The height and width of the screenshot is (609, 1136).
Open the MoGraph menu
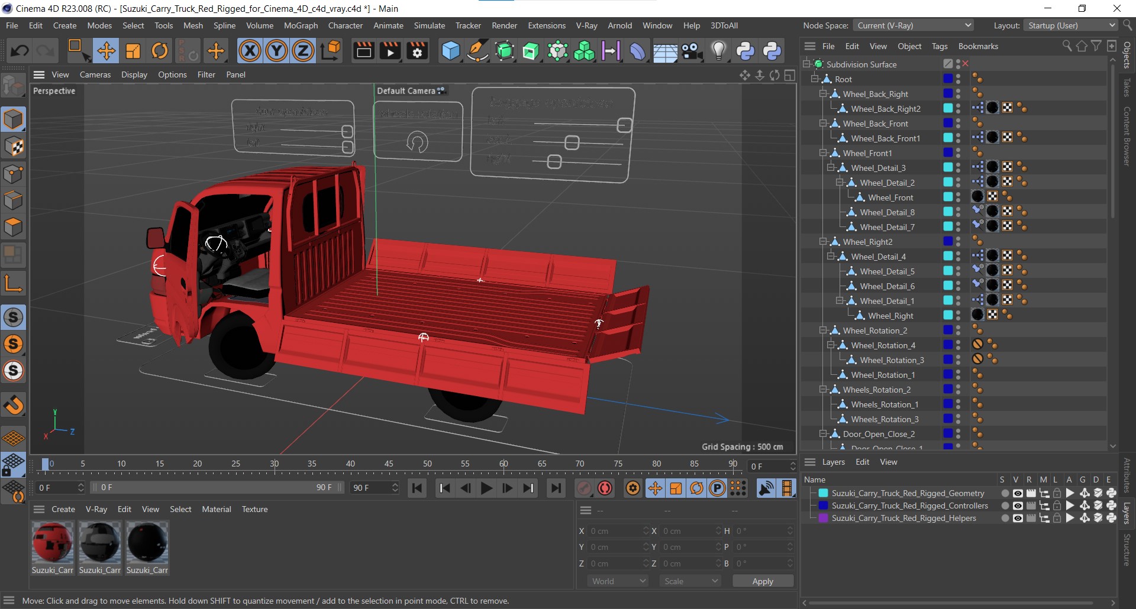(x=301, y=25)
